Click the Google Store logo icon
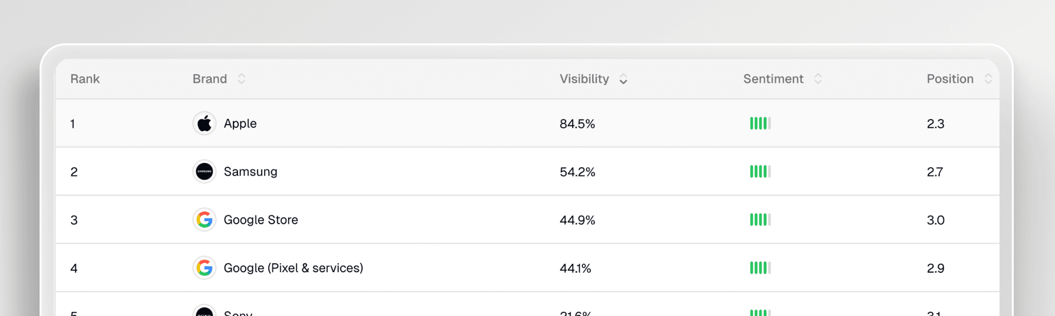 coord(204,219)
